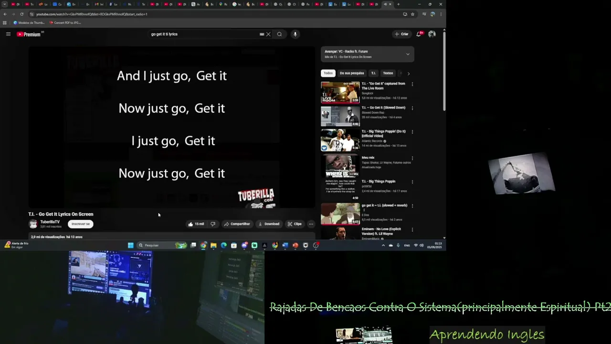Open the go get it slowed + reverb thumbnail

[x=340, y=214]
